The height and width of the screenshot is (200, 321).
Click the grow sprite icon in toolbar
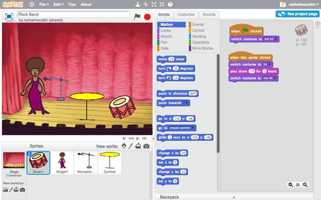[154, 4]
